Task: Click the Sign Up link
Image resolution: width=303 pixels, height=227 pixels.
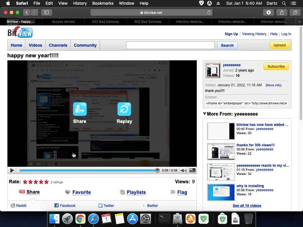Action: (x=231, y=34)
